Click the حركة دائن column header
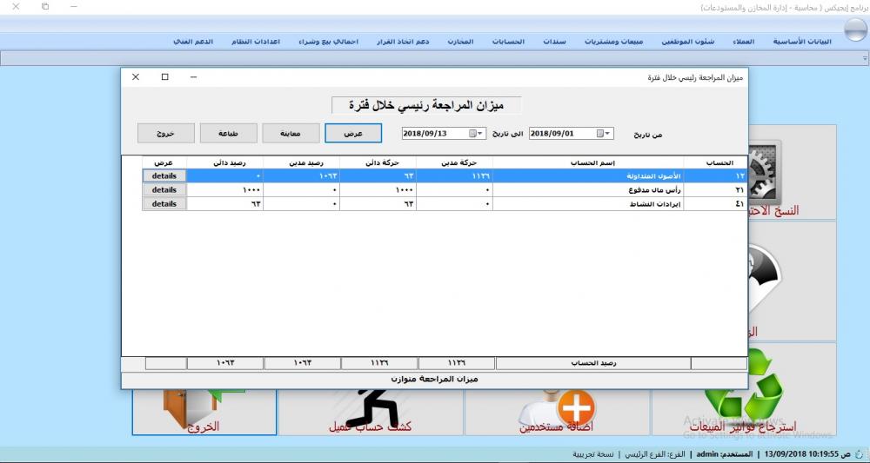Screen dimensions: 870x463 point(378,162)
